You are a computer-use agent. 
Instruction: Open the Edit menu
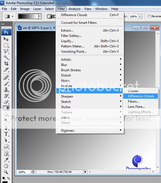point(14,9)
